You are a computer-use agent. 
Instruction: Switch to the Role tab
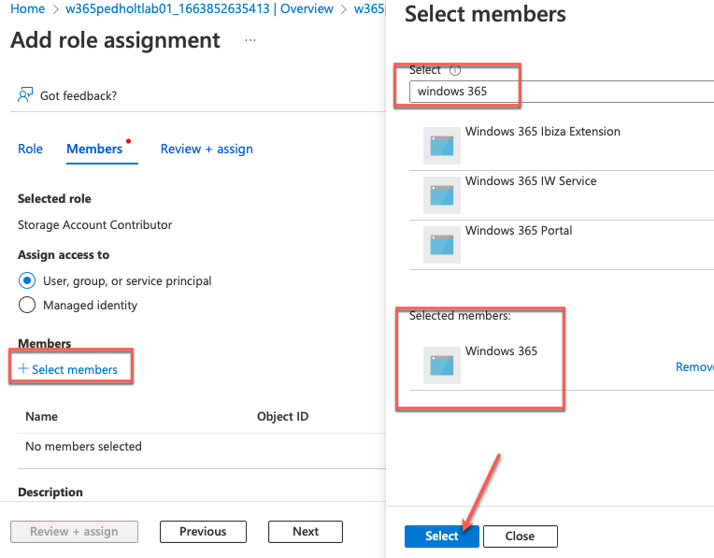[x=30, y=149]
